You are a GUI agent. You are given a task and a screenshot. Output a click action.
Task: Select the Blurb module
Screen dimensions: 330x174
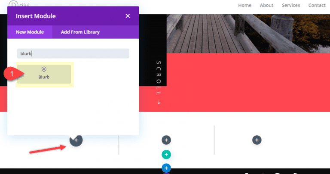pyautogui.click(x=44, y=74)
